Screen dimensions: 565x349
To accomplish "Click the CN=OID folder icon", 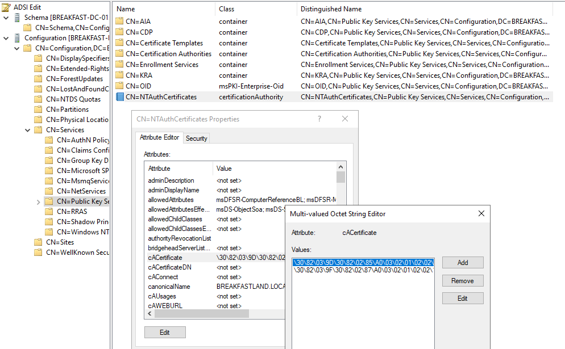I will (x=119, y=86).
